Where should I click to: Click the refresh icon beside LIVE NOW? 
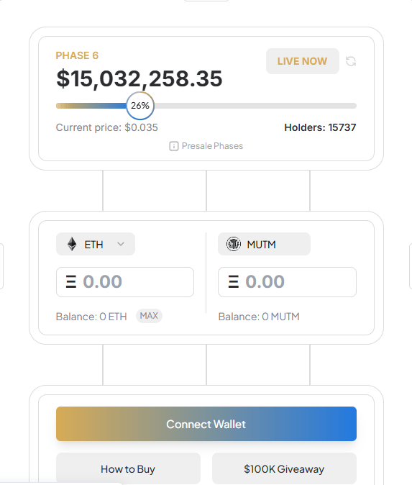click(x=350, y=61)
